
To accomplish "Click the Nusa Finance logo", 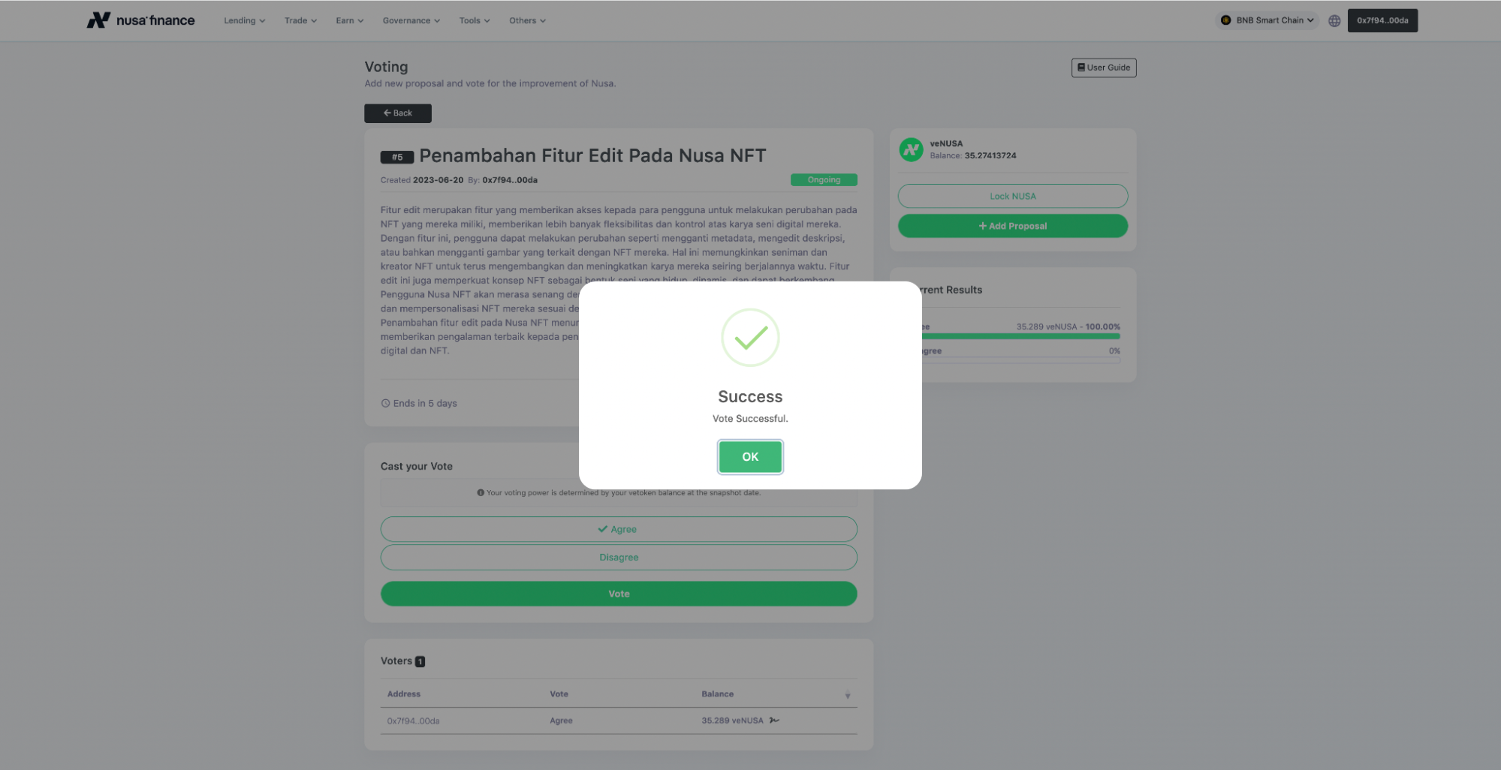I will point(140,20).
